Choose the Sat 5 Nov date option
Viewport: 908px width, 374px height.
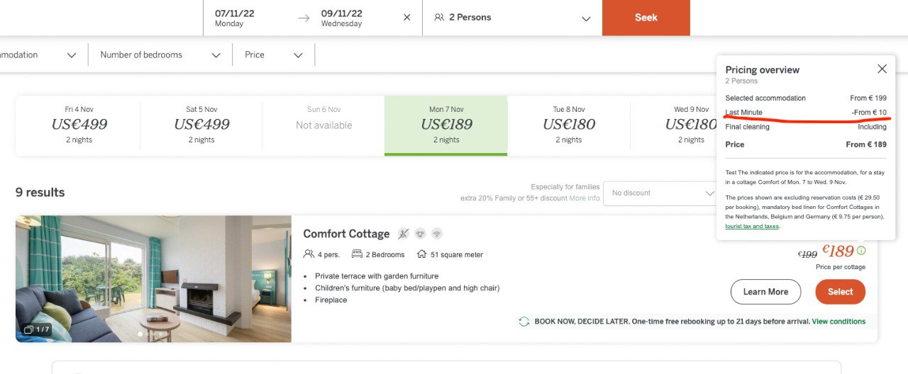click(x=201, y=125)
